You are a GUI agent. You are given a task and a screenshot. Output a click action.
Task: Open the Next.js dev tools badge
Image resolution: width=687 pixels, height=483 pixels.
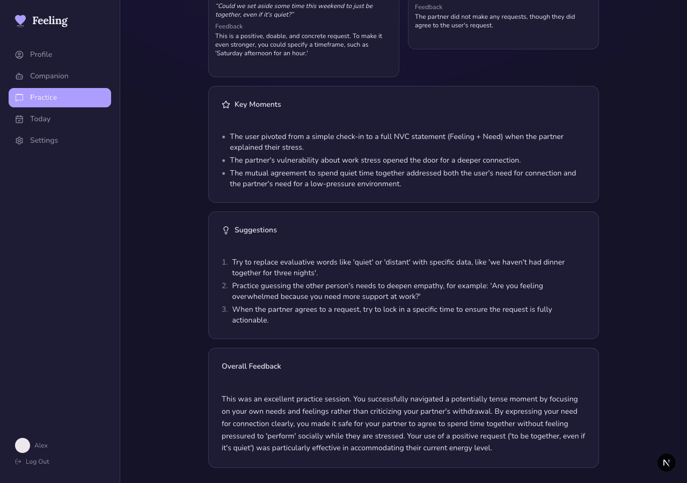point(666,463)
